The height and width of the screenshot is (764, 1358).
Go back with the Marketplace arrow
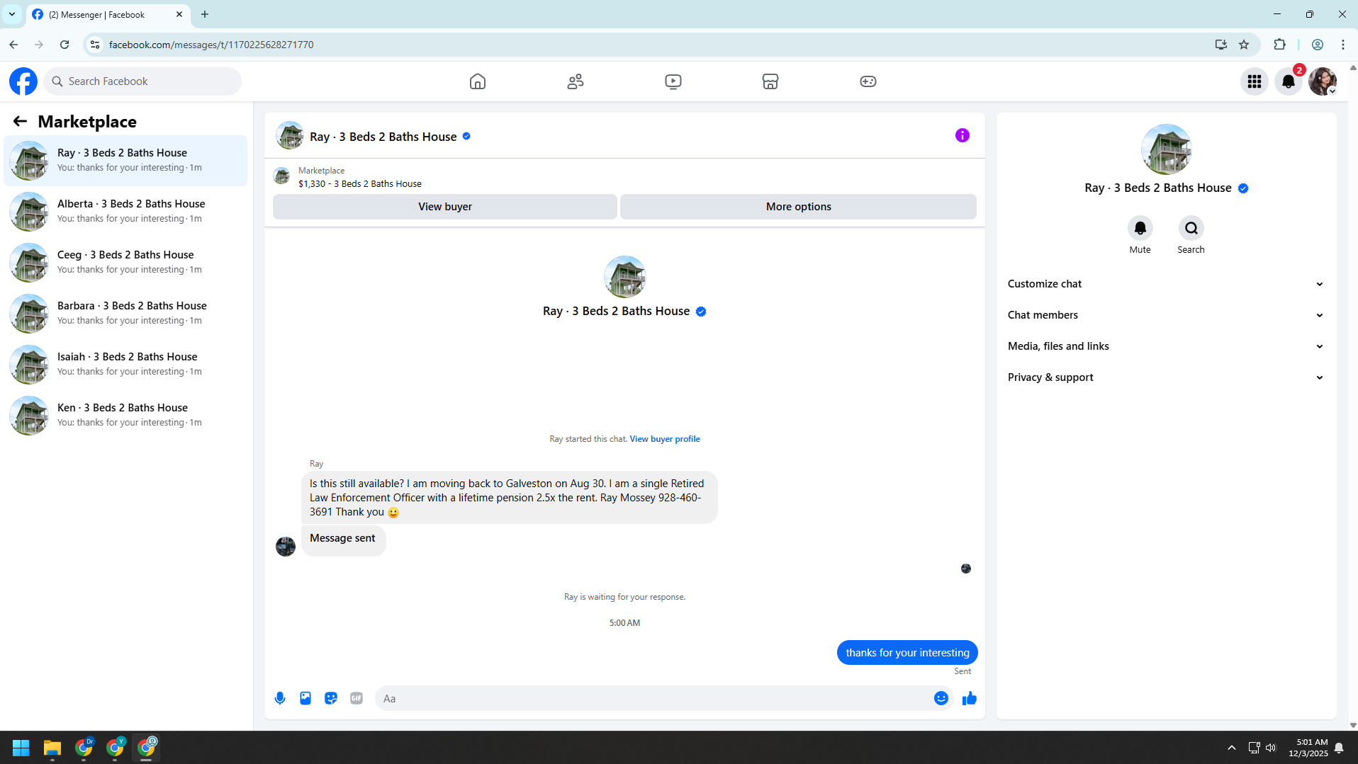point(20,122)
